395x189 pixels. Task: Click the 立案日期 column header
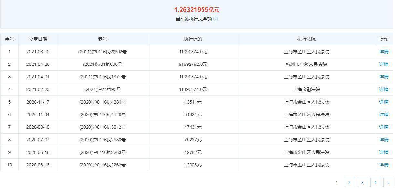pos(38,38)
